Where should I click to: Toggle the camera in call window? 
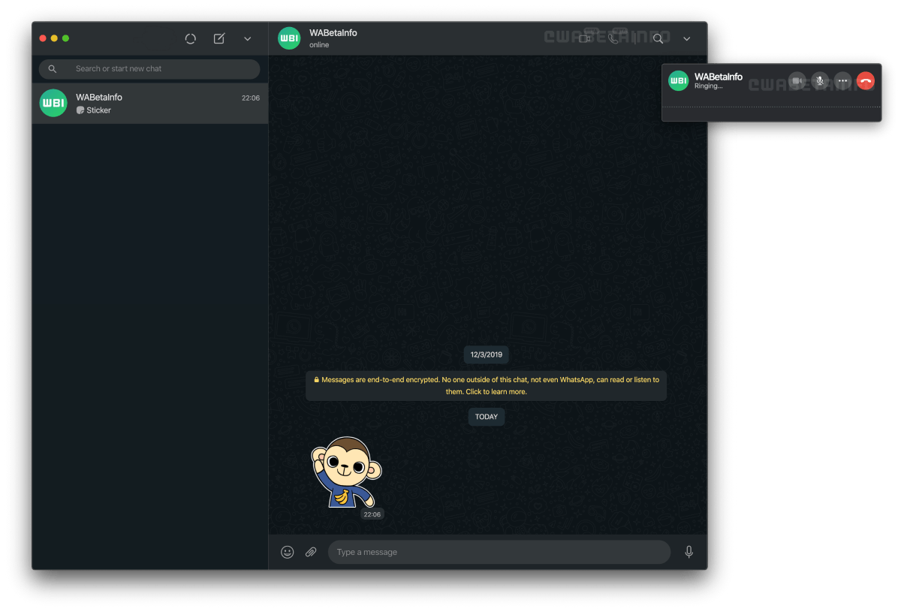[797, 80]
